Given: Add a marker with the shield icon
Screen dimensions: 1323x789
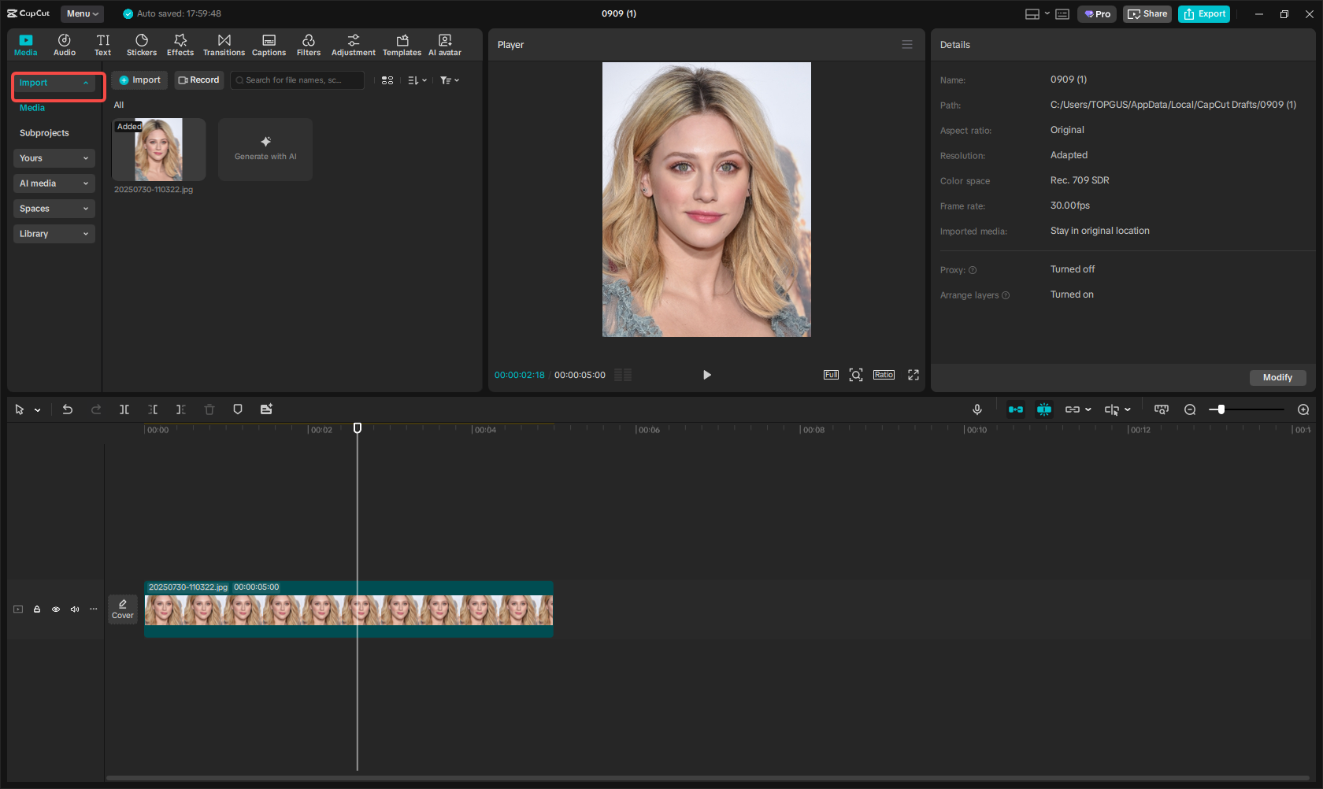Looking at the screenshot, I should pos(238,409).
